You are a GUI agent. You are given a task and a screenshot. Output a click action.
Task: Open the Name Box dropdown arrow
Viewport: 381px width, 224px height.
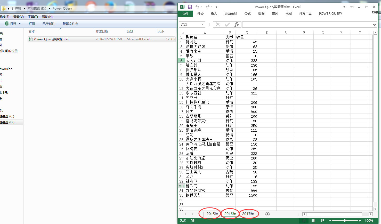tap(203, 25)
